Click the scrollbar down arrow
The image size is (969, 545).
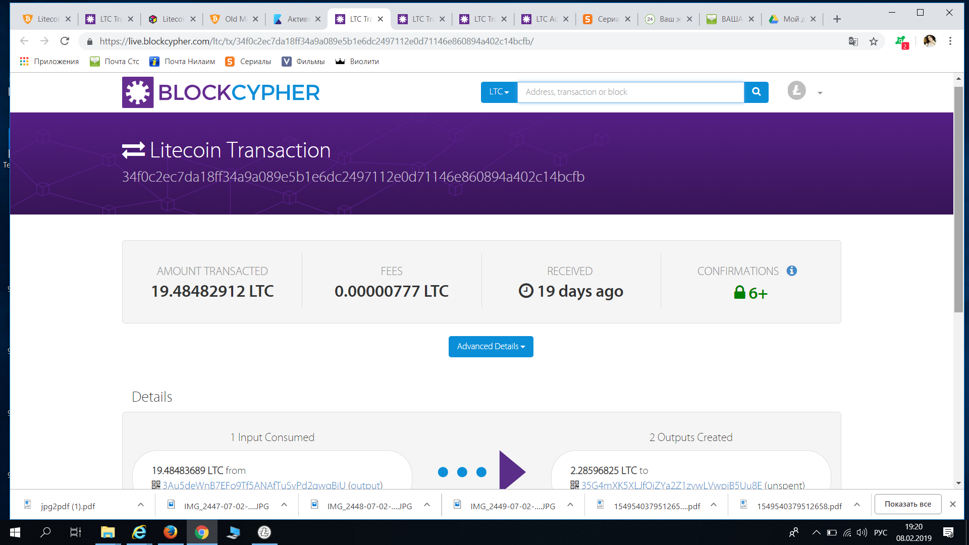958,483
